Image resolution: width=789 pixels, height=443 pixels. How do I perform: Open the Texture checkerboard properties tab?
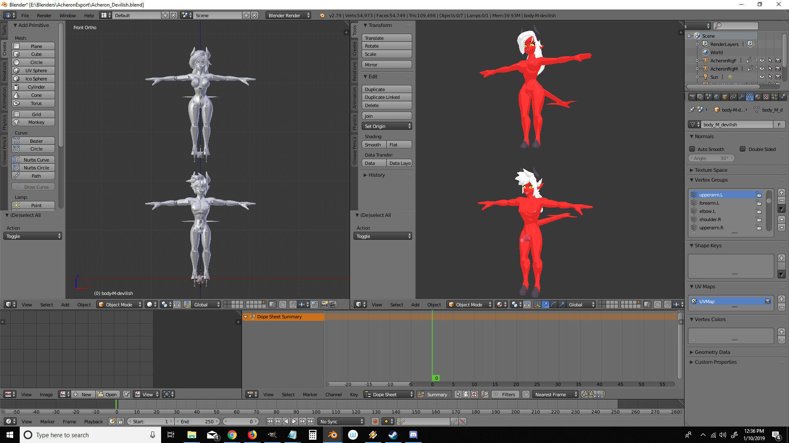click(766, 97)
